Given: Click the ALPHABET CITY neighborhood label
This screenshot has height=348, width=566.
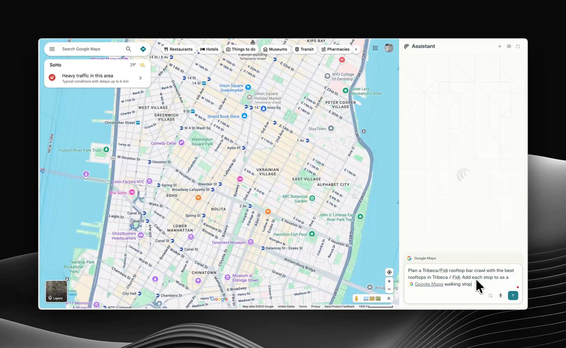Looking at the screenshot, I should tap(334, 185).
